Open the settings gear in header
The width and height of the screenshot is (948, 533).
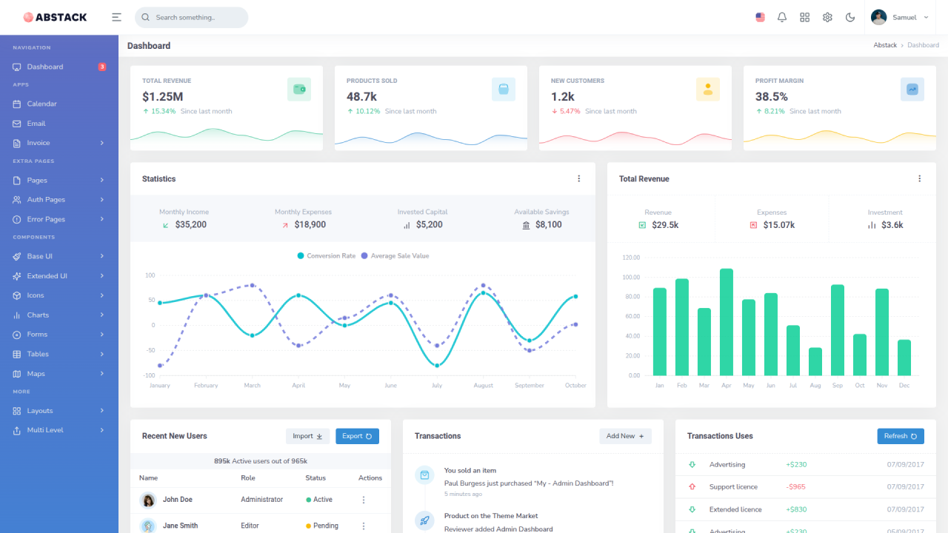(827, 17)
